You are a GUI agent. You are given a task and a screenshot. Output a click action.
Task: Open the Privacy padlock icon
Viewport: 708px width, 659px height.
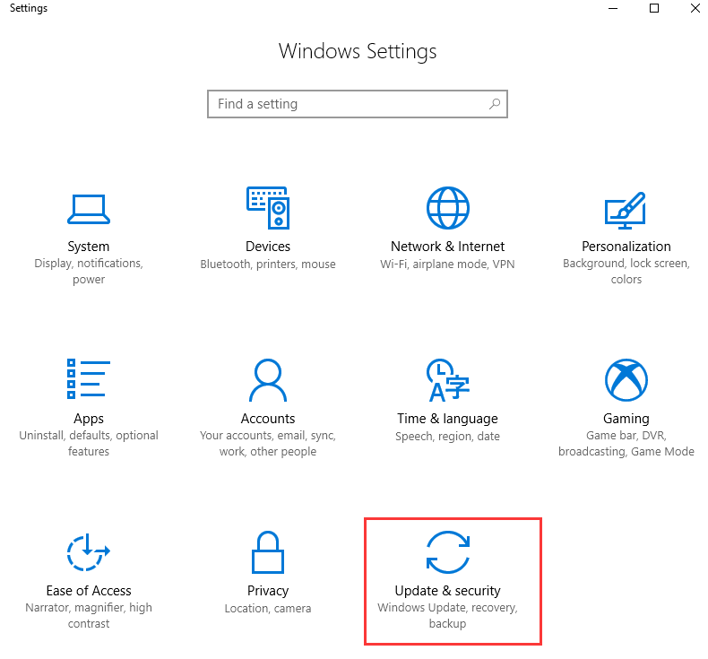point(268,552)
